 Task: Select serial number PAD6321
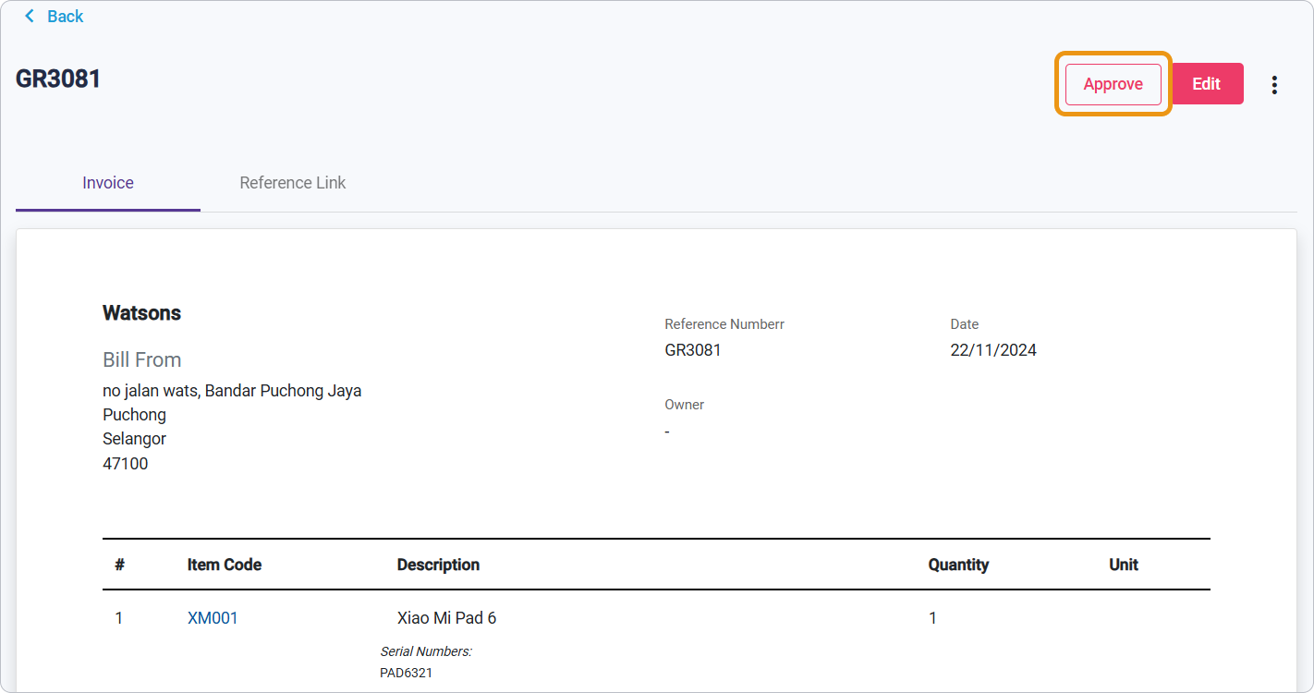pyautogui.click(x=406, y=673)
